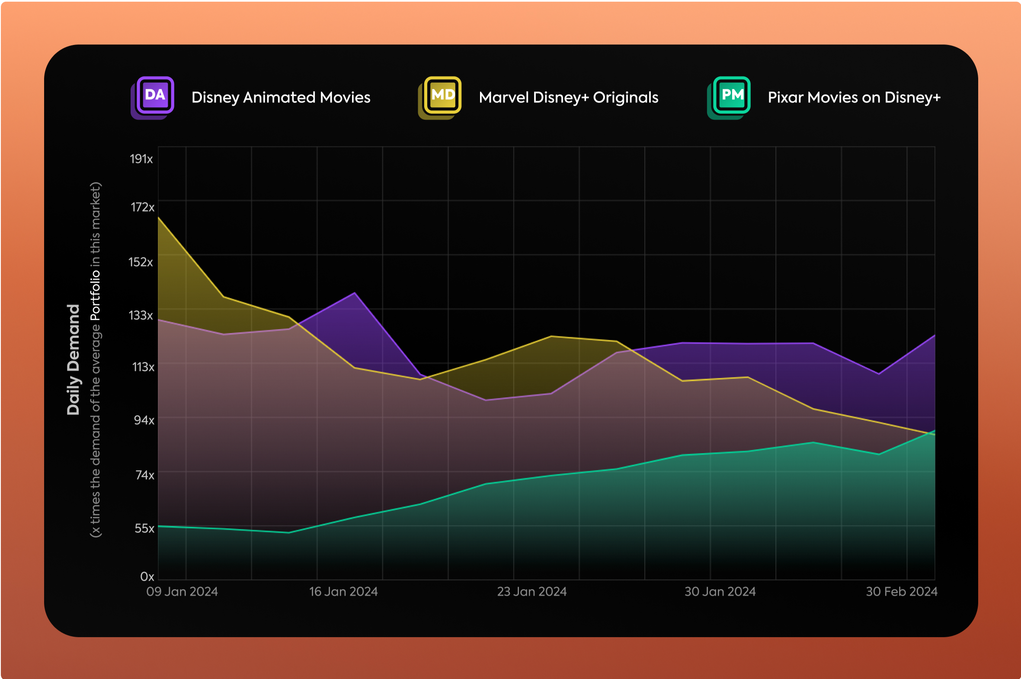This screenshot has height=679, width=1021.
Task: Click the 23 Jan 2024 date label
Action: (532, 591)
